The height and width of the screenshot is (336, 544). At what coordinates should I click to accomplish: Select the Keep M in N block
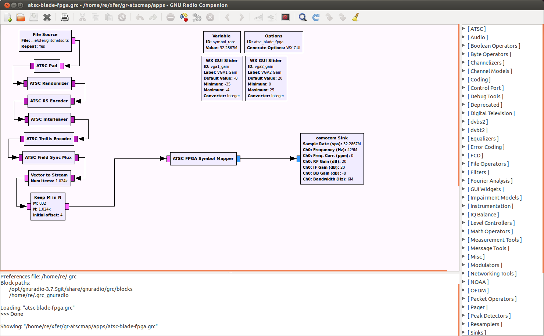coord(48,206)
